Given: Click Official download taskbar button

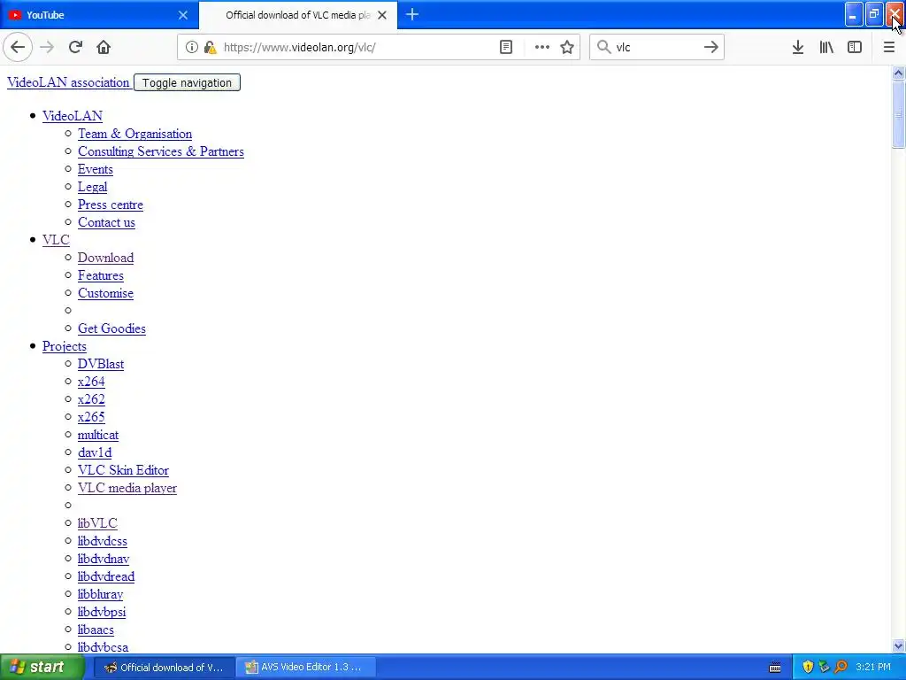Looking at the screenshot, I should pyautogui.click(x=164, y=668).
